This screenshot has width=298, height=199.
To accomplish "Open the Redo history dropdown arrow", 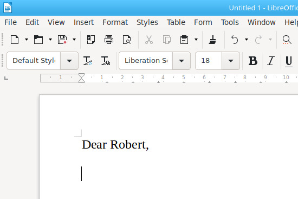I will [x=270, y=40].
